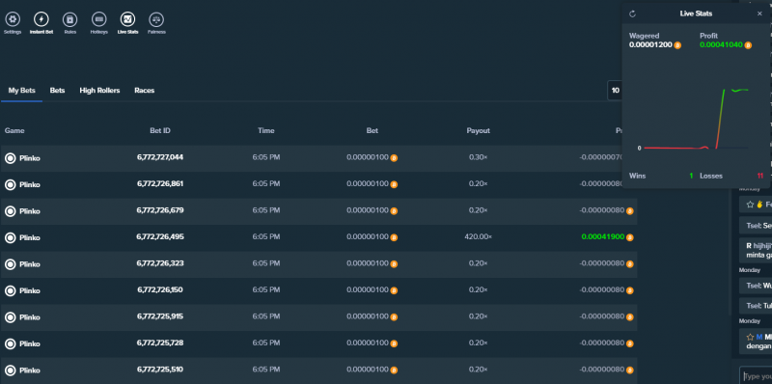Click the Wagered value 0.00001200

(x=650, y=44)
